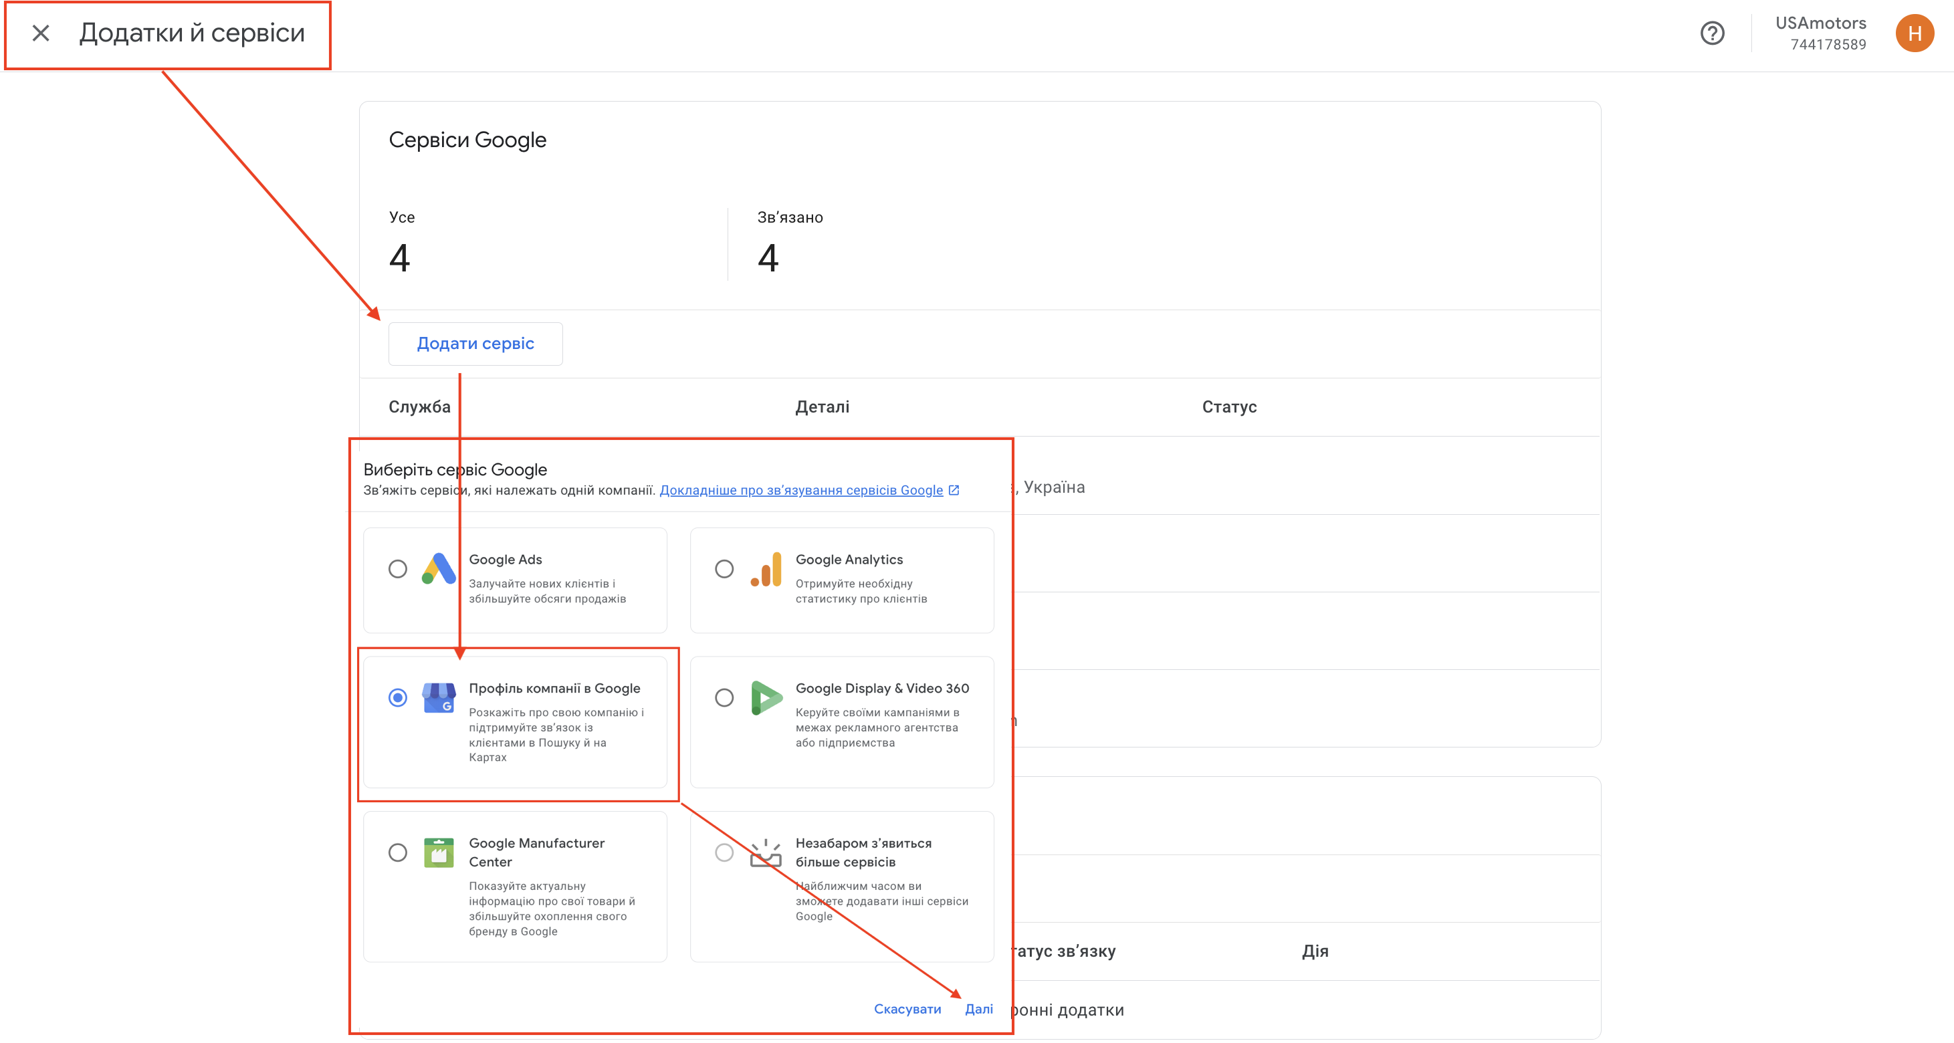1954x1043 pixels.
Task: Click the Залучайте нових клієнтів description text
Action: [x=548, y=592]
